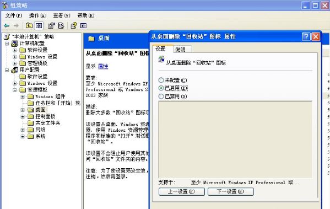The width and height of the screenshot is (330, 209).
Task: Open the Help toolbar icon
Action: click(73, 26)
